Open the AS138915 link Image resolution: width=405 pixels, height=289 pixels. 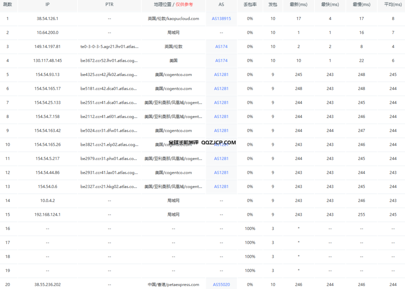[221, 19]
